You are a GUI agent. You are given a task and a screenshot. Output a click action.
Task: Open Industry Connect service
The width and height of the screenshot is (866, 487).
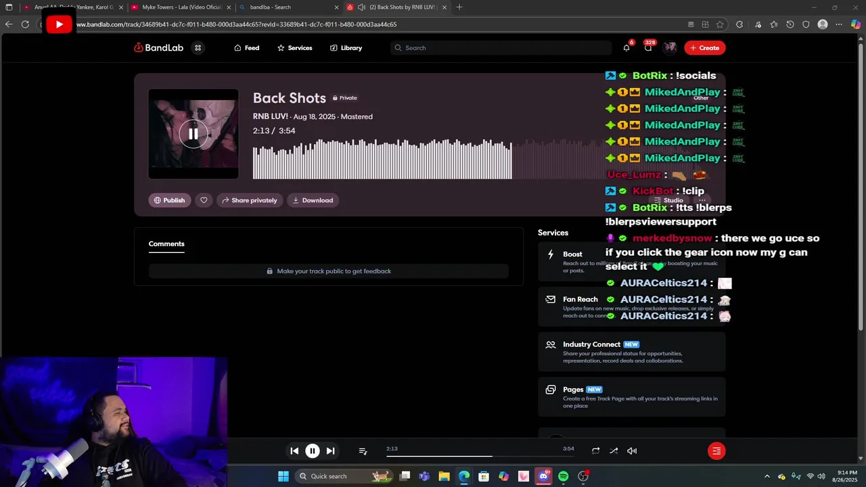tap(632, 352)
